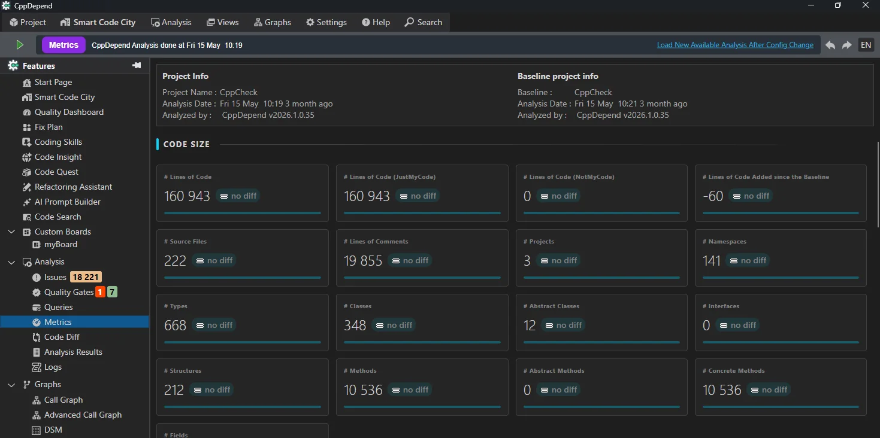Click the Methods value 10 536
Screen dimensions: 880x438
[363, 390]
